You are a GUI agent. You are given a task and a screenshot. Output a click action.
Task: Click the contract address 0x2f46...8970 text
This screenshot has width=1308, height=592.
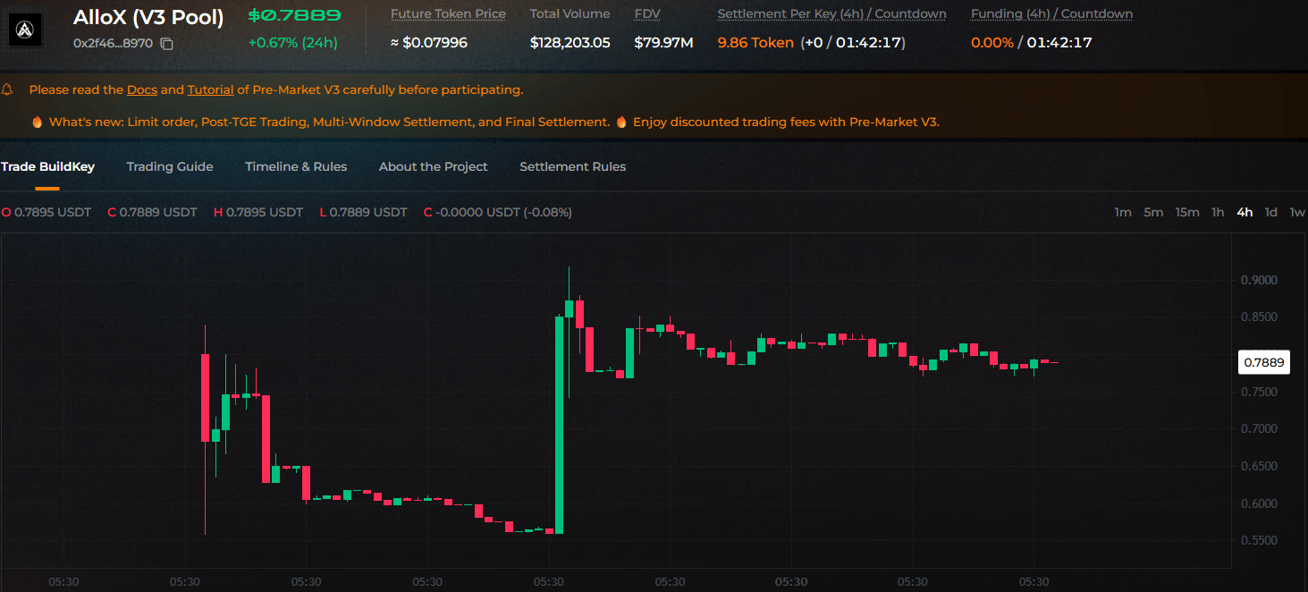click(113, 43)
